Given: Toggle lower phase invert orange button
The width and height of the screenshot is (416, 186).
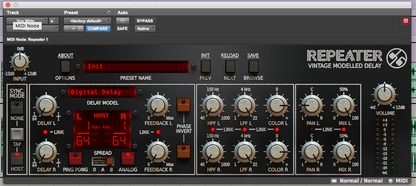Looking at the screenshot, I should (x=183, y=152).
